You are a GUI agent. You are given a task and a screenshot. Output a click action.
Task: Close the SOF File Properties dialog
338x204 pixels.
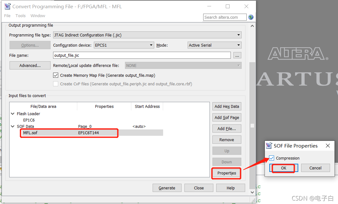coord(328,146)
